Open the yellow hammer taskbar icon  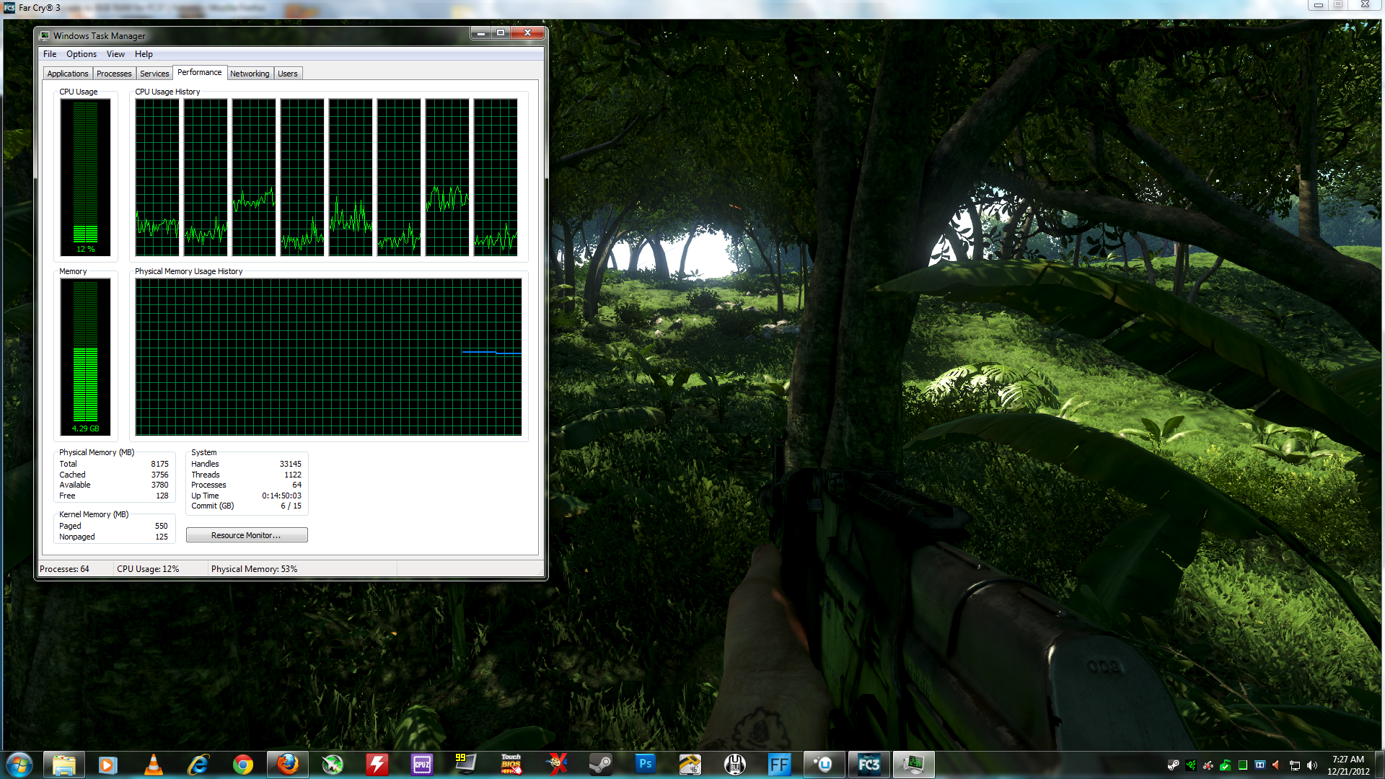click(690, 765)
